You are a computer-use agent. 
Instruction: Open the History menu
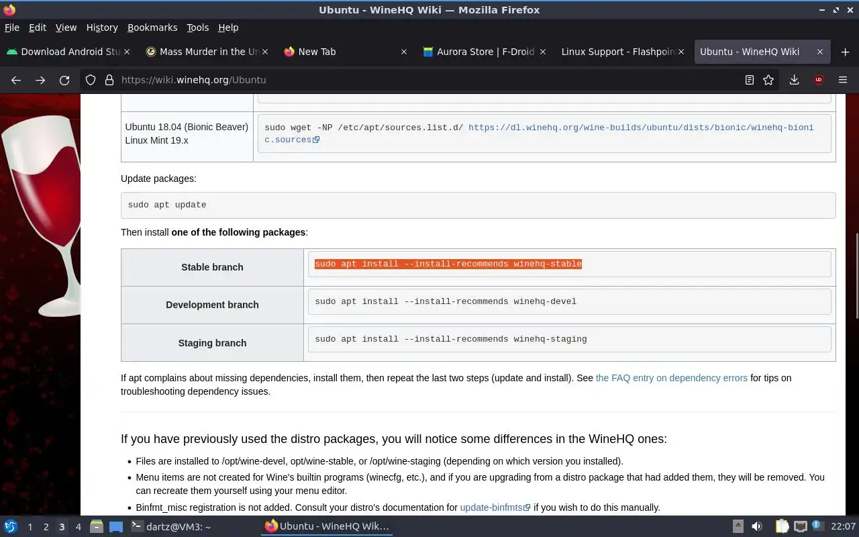pos(102,28)
